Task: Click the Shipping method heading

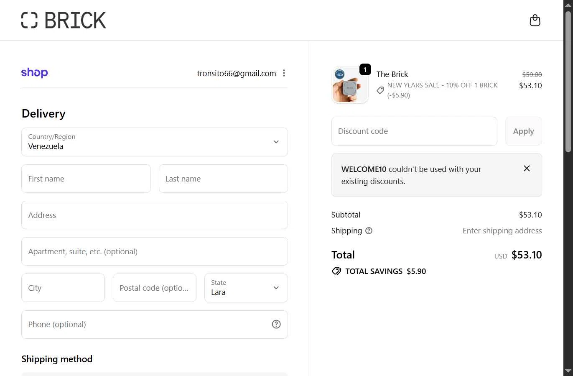Action: 57,359
